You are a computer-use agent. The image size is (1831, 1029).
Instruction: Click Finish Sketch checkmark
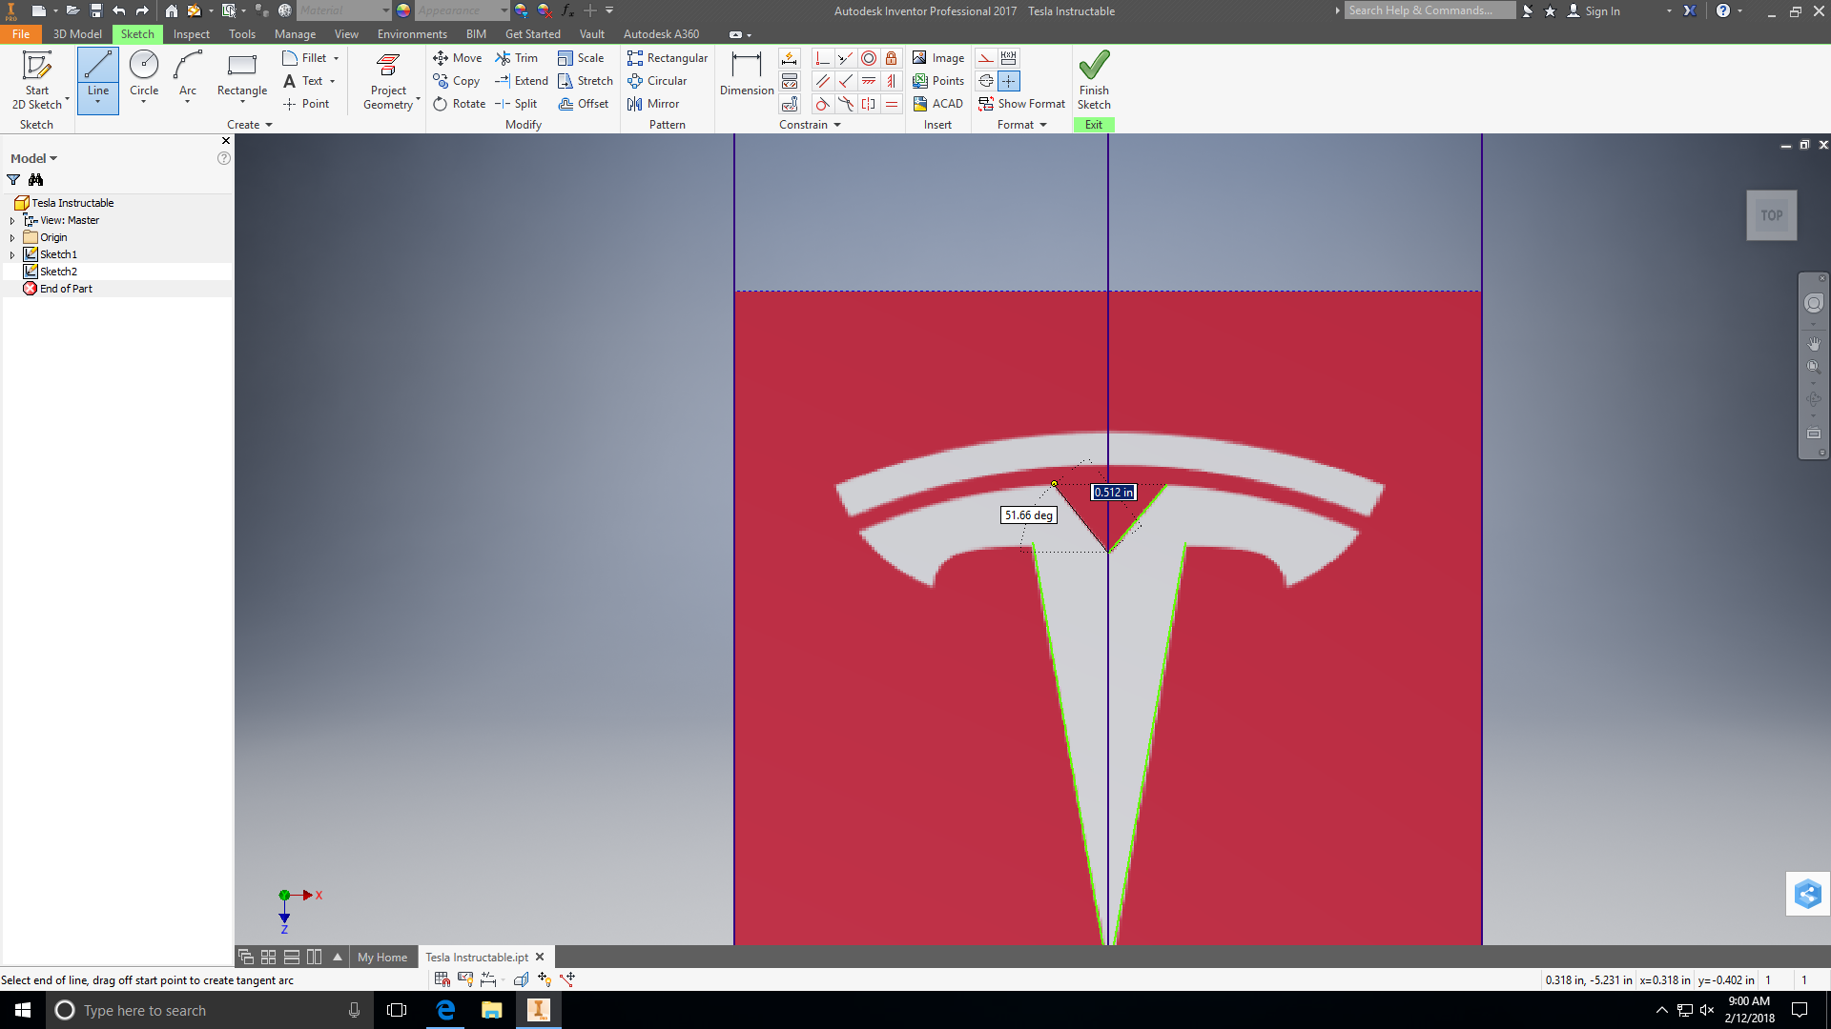pyautogui.click(x=1094, y=80)
